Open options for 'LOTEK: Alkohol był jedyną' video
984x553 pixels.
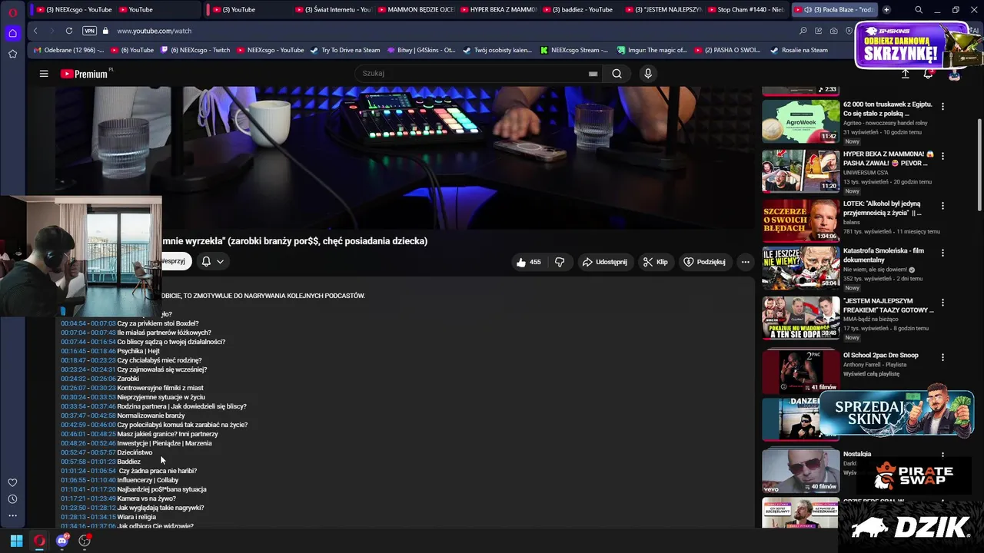point(943,206)
